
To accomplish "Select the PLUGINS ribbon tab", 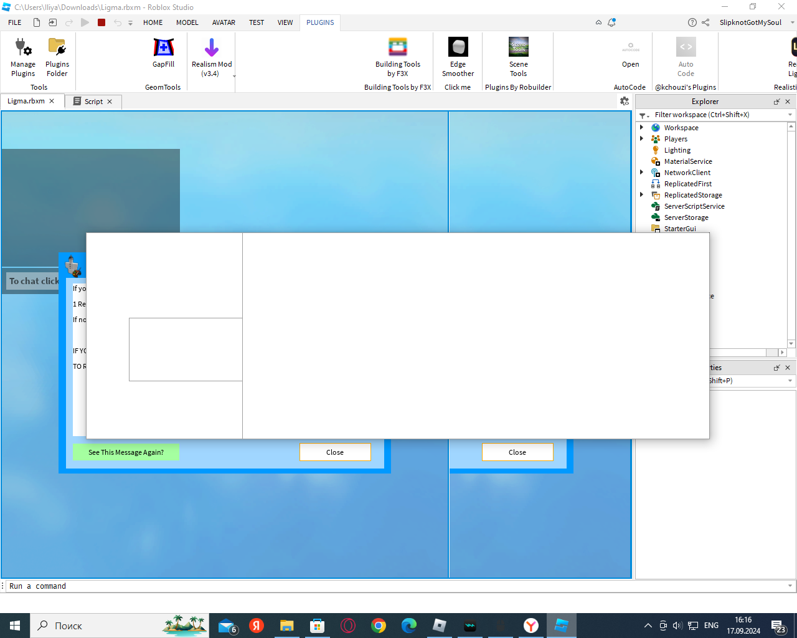I will tap(320, 22).
